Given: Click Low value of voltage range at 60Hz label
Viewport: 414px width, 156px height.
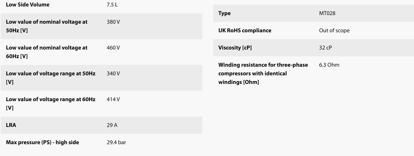Looking at the screenshot, I should coord(51,104).
